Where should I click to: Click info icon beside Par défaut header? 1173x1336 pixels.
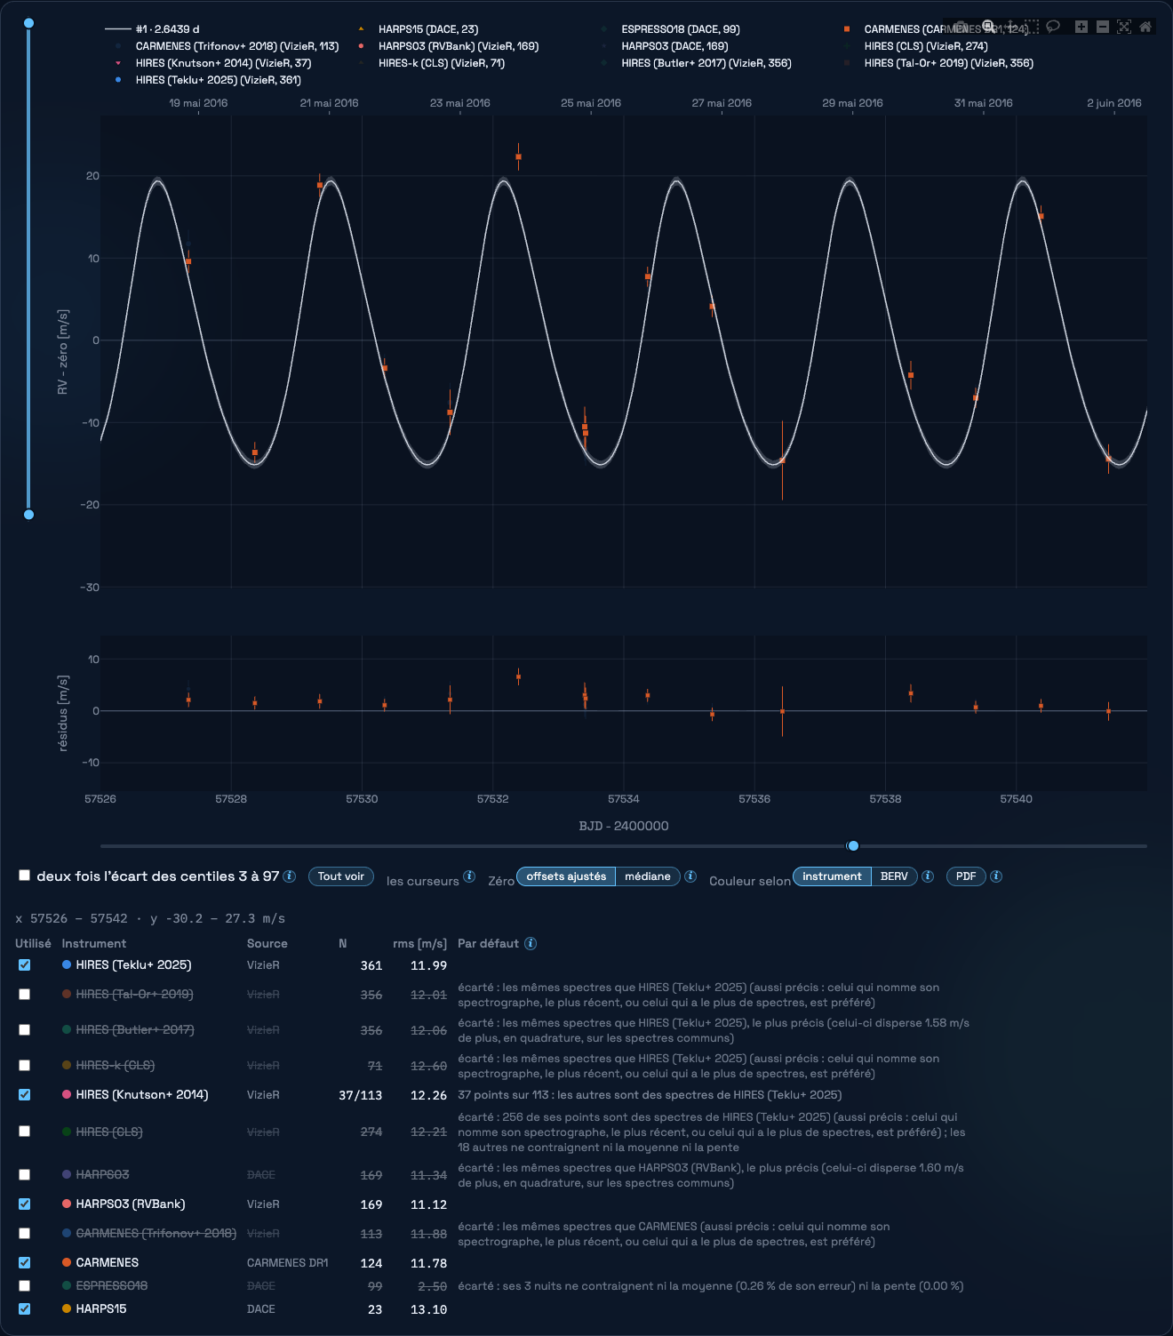point(531,944)
